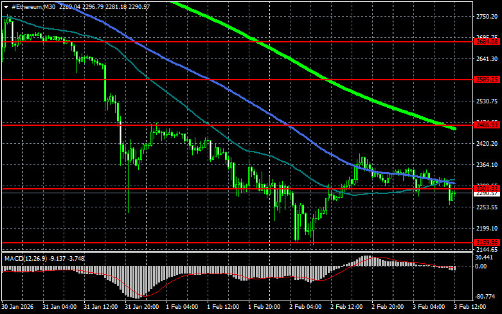Select the red 2466.93 price level label
The width and height of the screenshot is (502, 314).
point(487,125)
